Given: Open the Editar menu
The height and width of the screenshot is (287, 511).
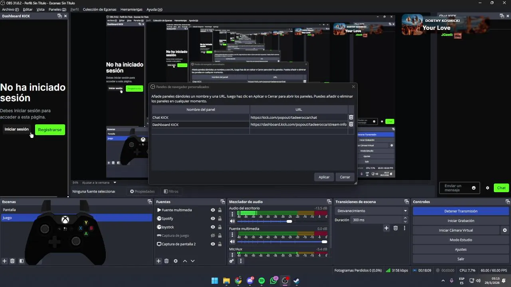Looking at the screenshot, I should (28, 9).
